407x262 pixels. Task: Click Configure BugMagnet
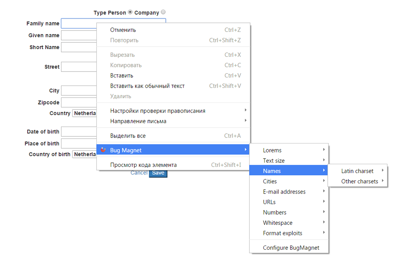click(x=291, y=248)
